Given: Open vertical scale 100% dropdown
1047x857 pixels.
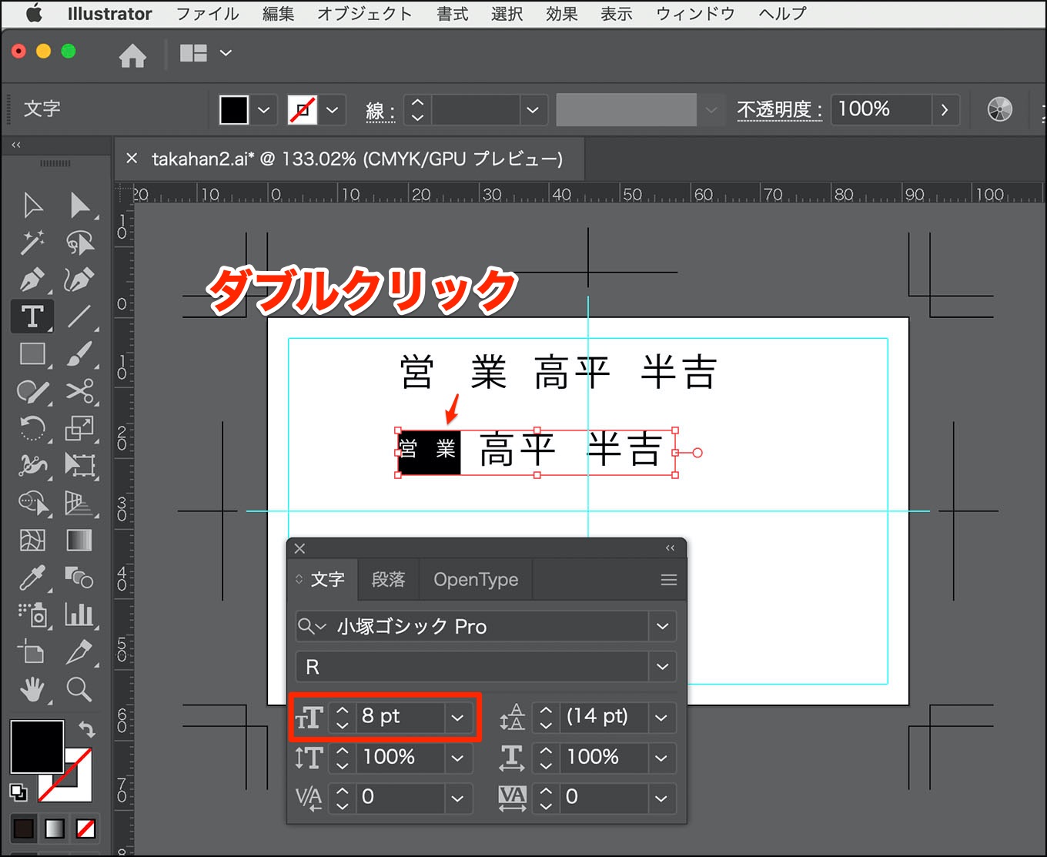Looking at the screenshot, I should click(x=457, y=758).
